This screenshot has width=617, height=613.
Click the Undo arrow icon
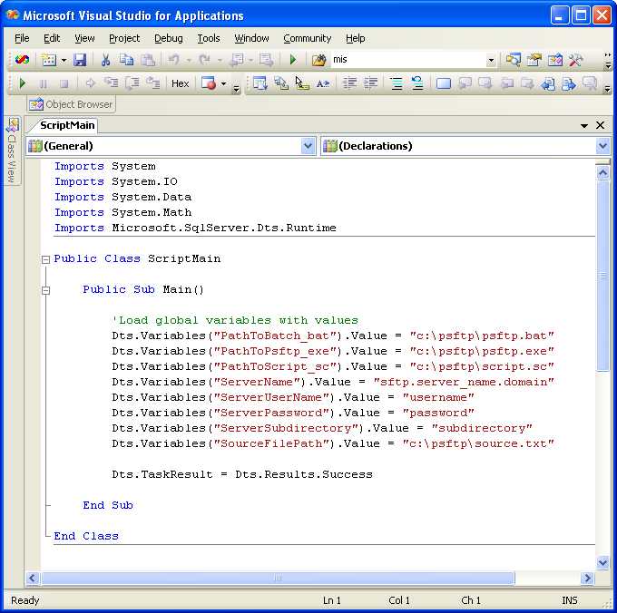(173, 60)
